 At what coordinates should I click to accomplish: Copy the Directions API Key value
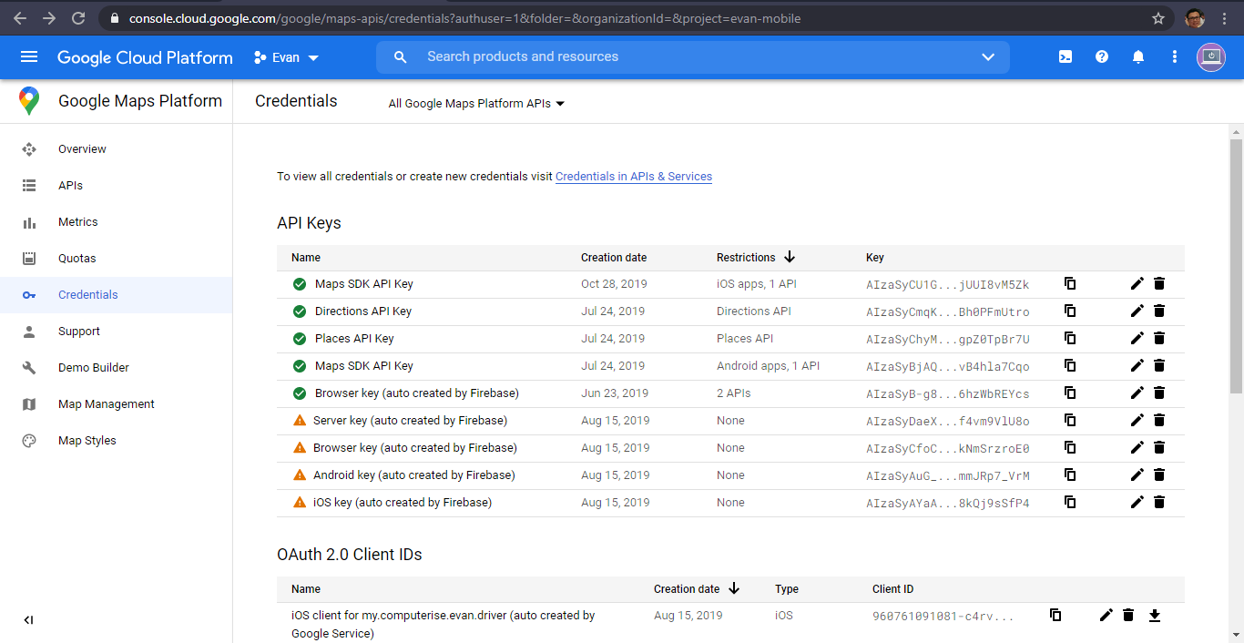1070,311
